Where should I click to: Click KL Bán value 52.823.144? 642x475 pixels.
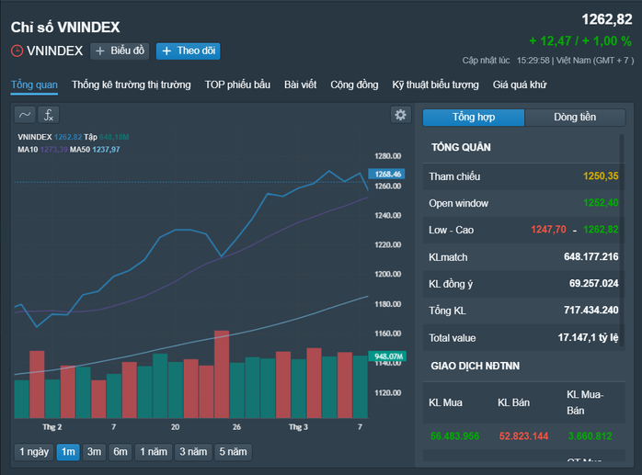click(x=523, y=436)
